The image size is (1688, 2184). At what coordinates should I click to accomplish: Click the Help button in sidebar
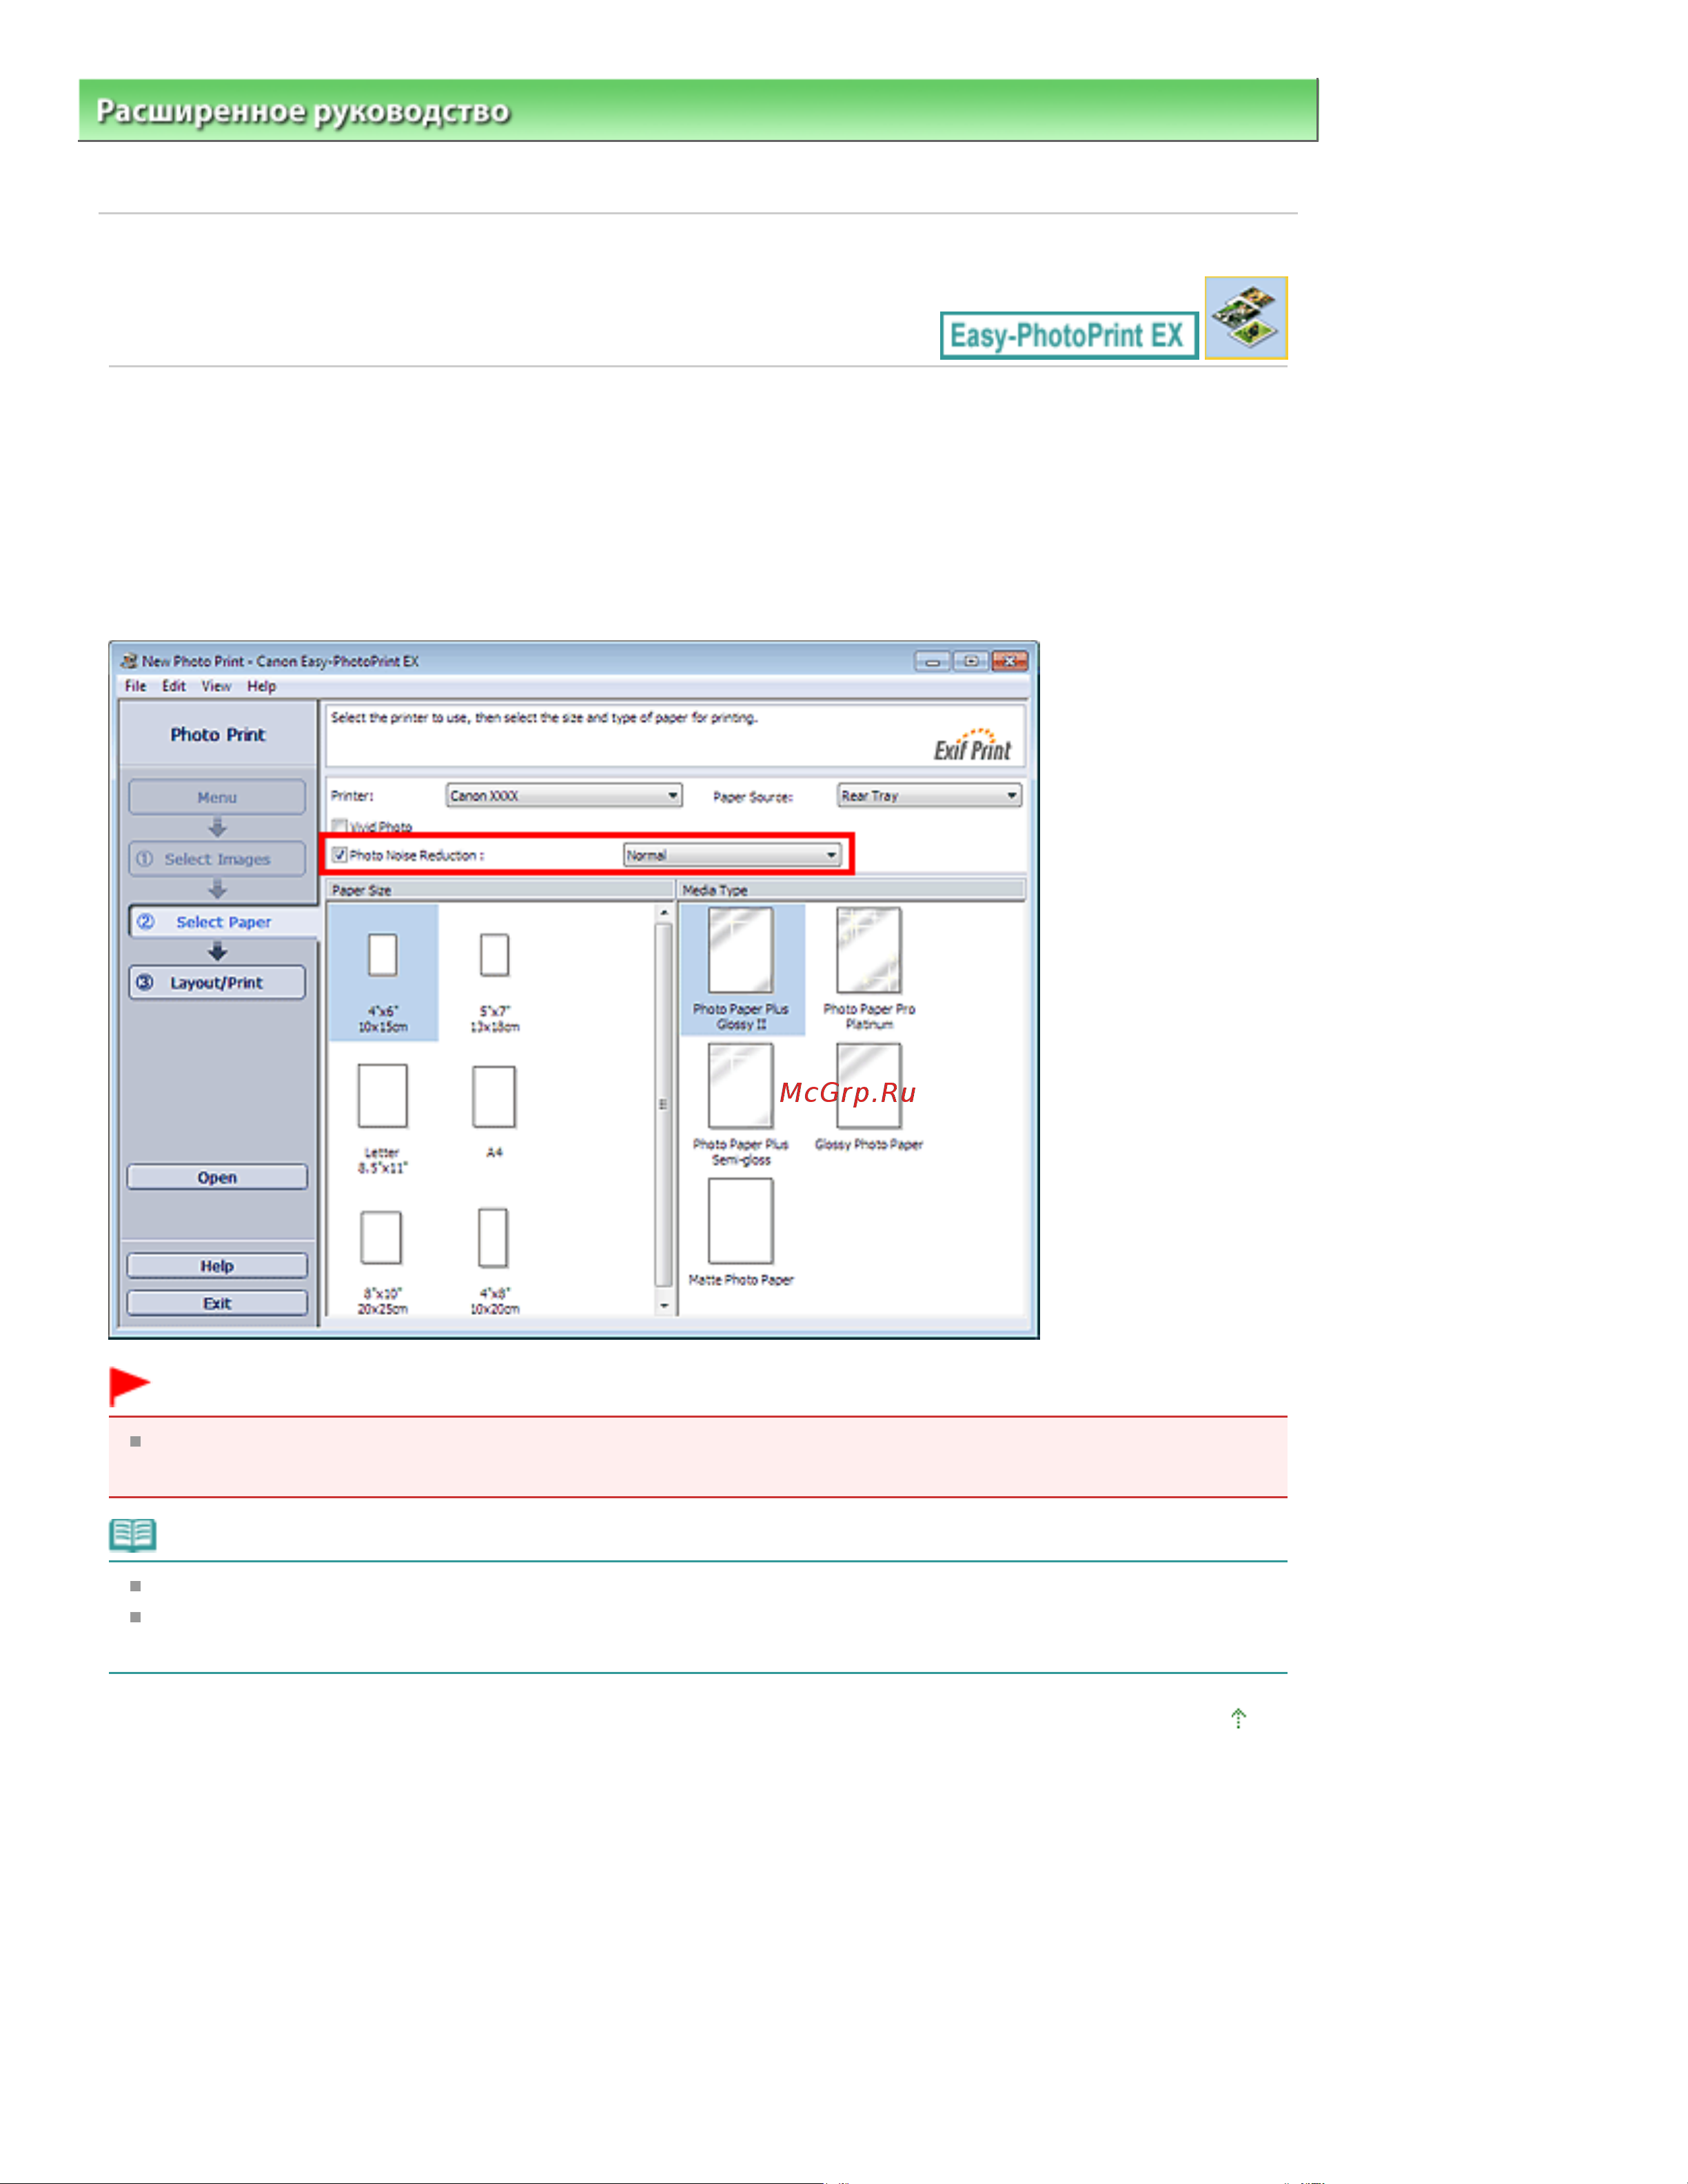[x=217, y=1266]
